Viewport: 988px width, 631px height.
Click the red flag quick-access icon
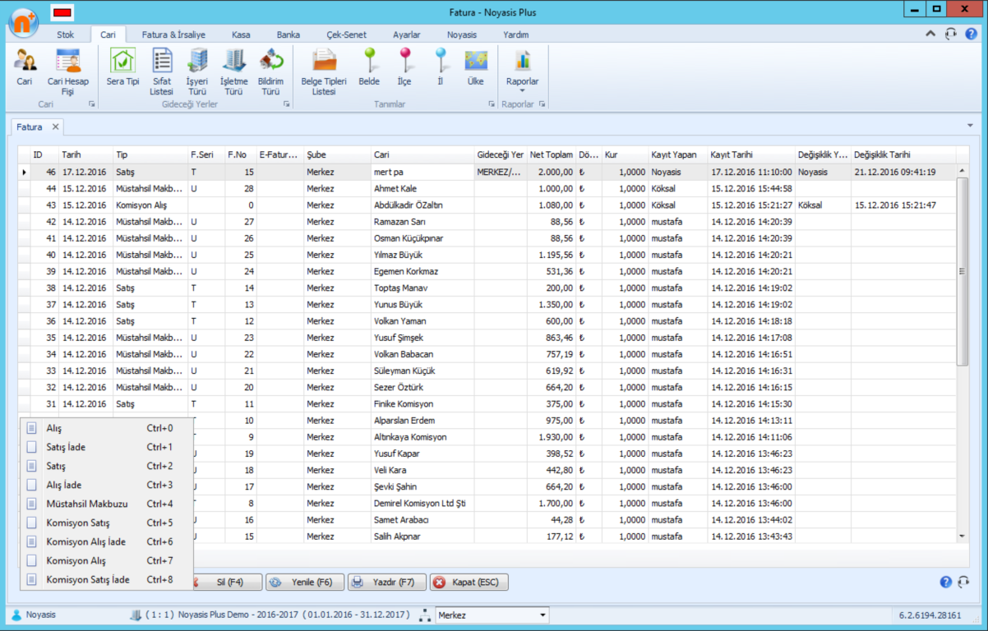point(62,12)
